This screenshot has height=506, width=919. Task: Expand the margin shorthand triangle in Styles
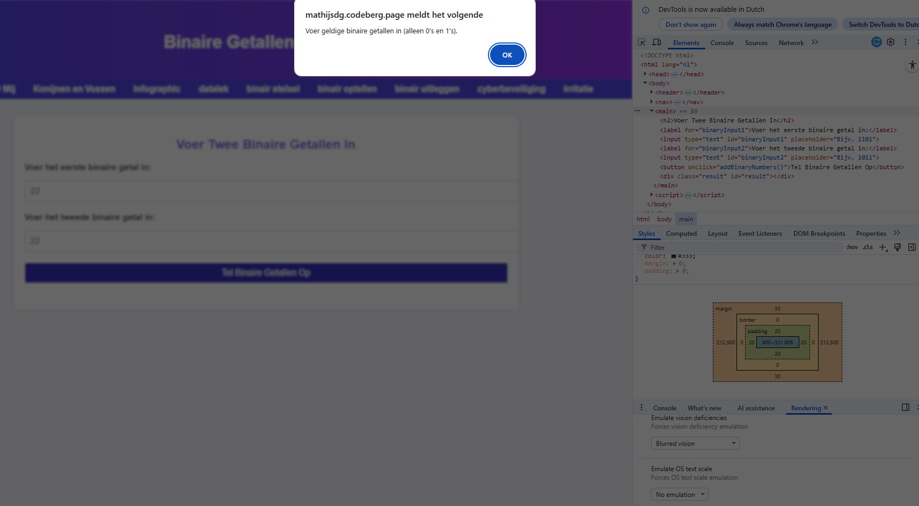coord(675,263)
